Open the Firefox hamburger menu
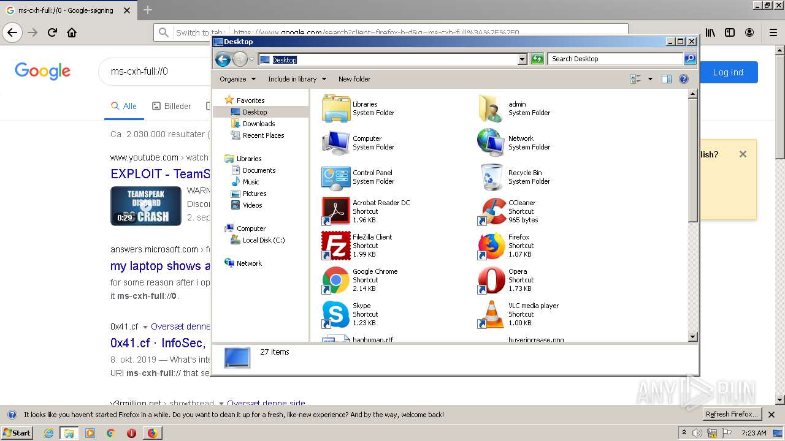The image size is (785, 441). tap(773, 32)
